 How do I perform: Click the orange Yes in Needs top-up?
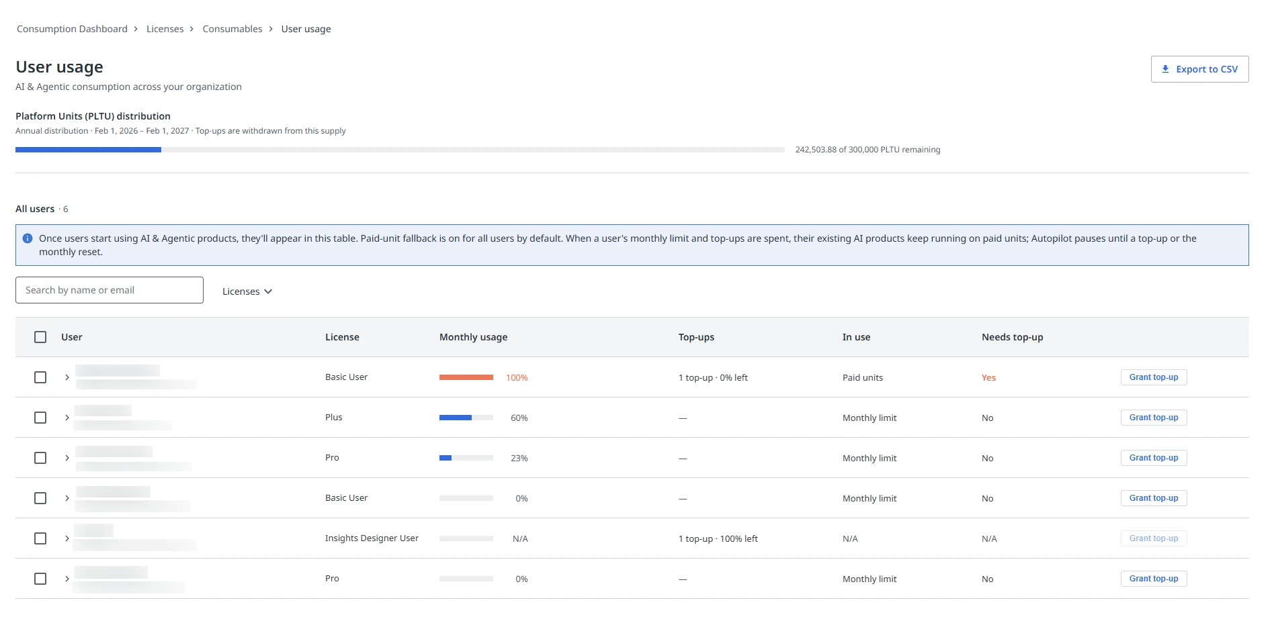(x=988, y=377)
